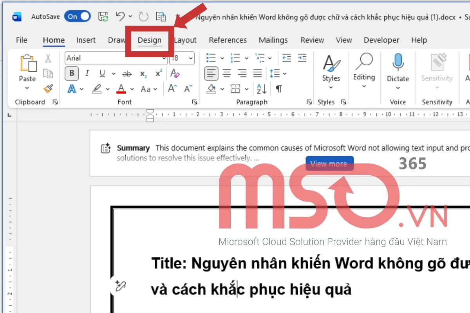Select italic formatting

click(87, 74)
